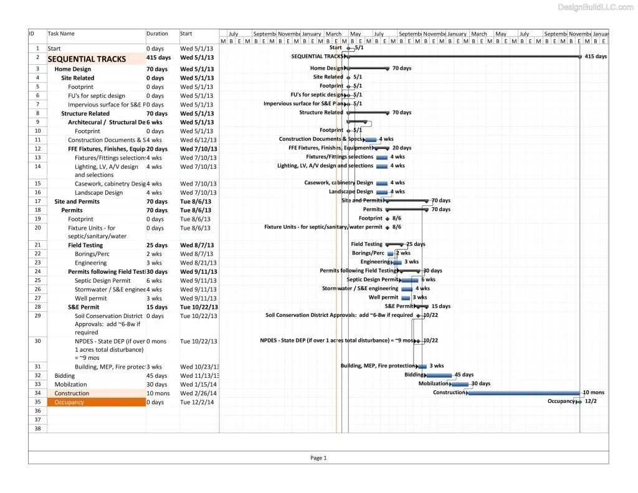638x493 pixels.
Task: Click the Borings/Perc 2 wks Gantt bar
Action: click(x=391, y=253)
